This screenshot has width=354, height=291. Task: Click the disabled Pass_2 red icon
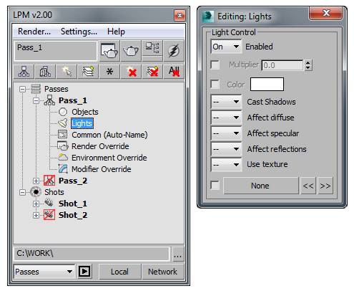tap(49, 181)
